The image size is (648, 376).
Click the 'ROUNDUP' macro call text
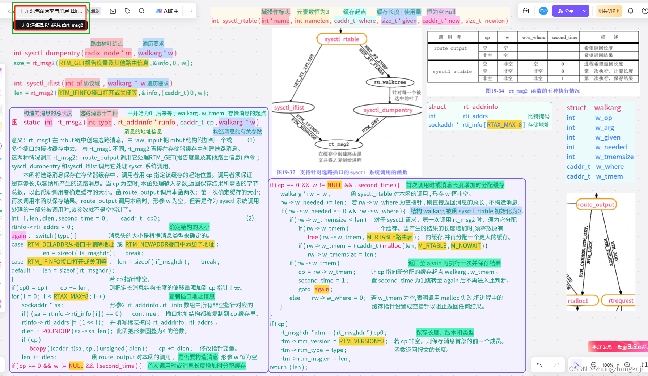pos(56,331)
